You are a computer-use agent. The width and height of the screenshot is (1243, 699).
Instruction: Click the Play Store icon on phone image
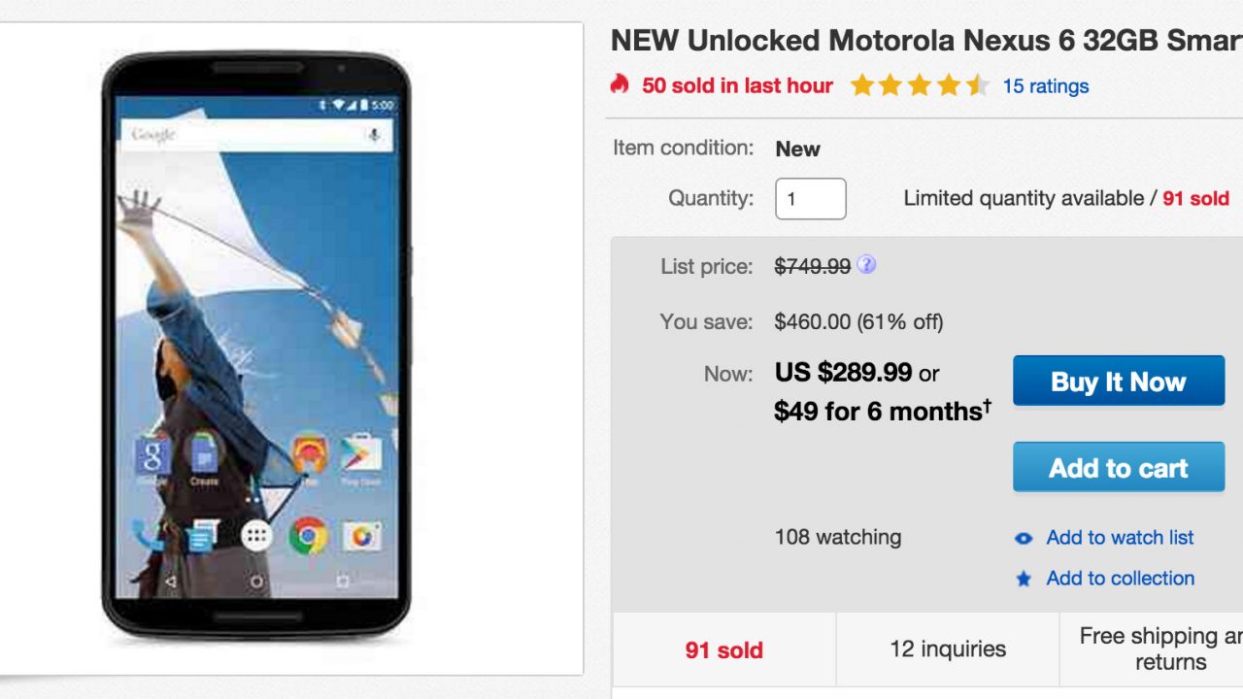coord(360,454)
